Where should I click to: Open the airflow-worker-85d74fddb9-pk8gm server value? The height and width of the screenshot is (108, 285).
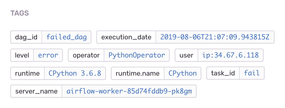click(129, 91)
